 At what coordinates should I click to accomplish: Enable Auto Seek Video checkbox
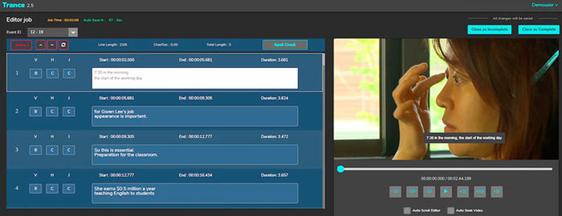451,211
